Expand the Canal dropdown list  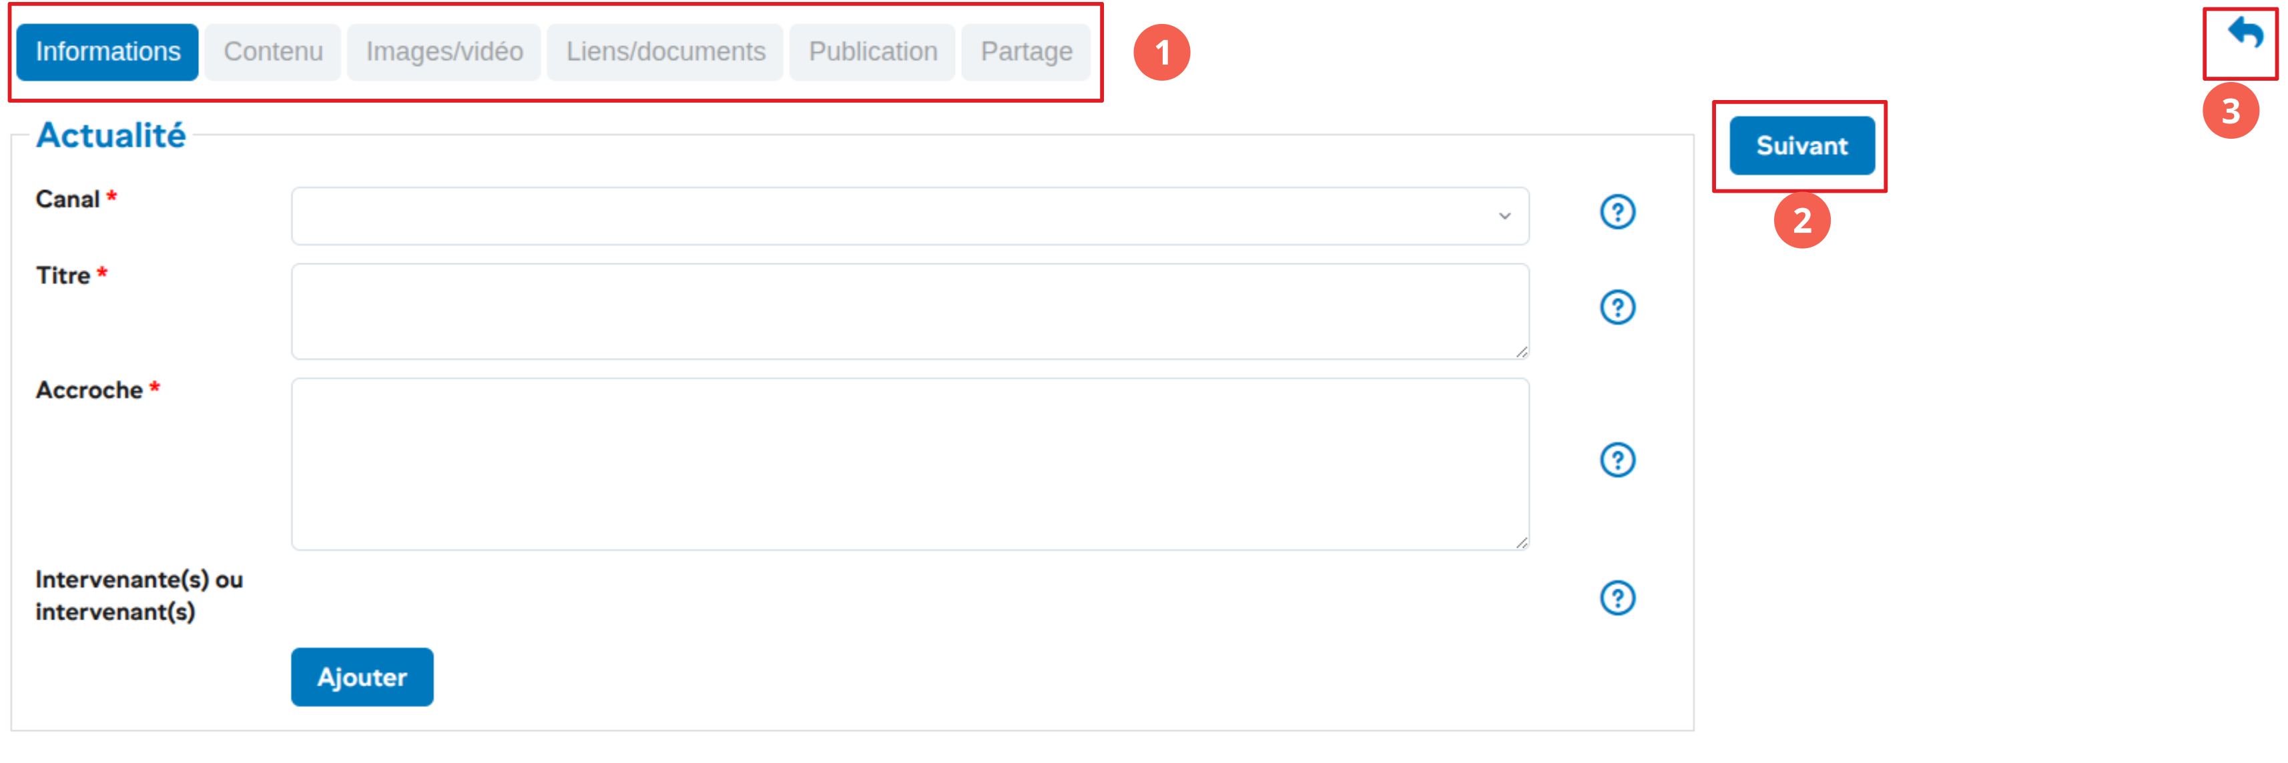click(908, 215)
